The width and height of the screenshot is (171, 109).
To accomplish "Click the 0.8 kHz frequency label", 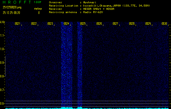I will pyautogui.click(x=2, y=76).
